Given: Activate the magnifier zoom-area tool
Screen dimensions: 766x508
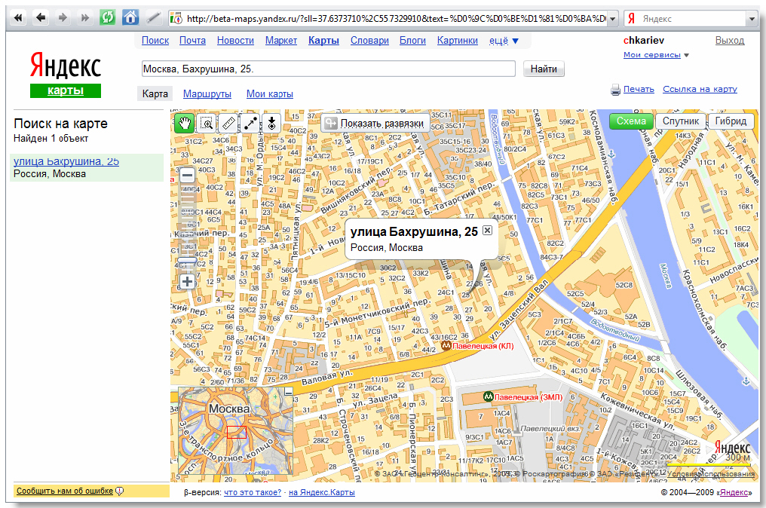Looking at the screenshot, I should (x=207, y=123).
